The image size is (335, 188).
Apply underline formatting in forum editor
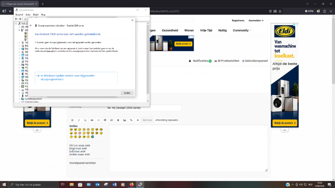(85, 120)
